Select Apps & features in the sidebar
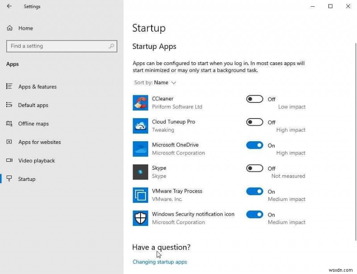The image size is (357, 274). tap(37, 86)
